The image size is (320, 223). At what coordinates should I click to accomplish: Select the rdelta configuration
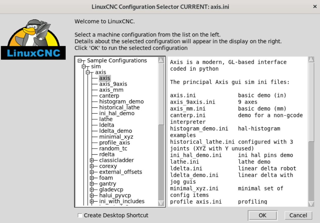coord(107,154)
